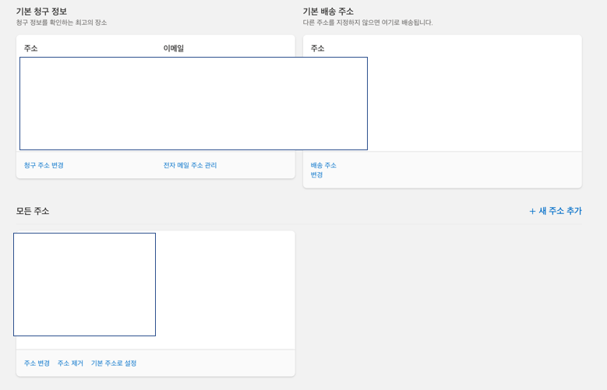This screenshot has width=607, height=390.
Task: Click the 청구 정보를 확인하는 최고의 장소 subtitle
Action: click(62, 23)
